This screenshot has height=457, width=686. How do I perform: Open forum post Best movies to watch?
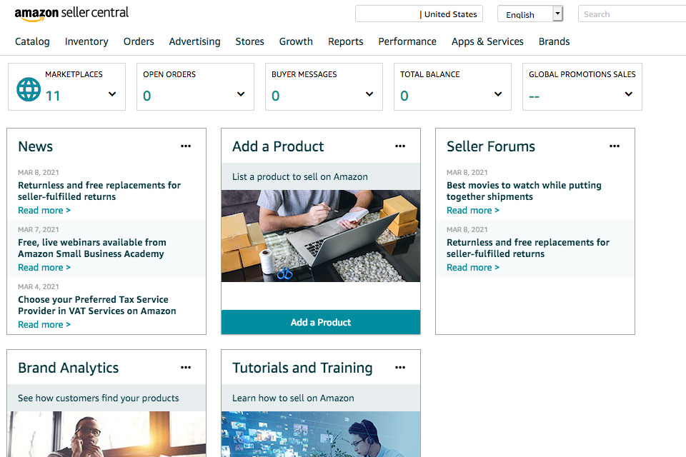tap(524, 191)
